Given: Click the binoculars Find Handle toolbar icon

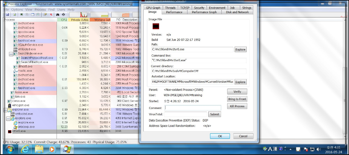Looking at the screenshot, I should [x=58, y=15].
